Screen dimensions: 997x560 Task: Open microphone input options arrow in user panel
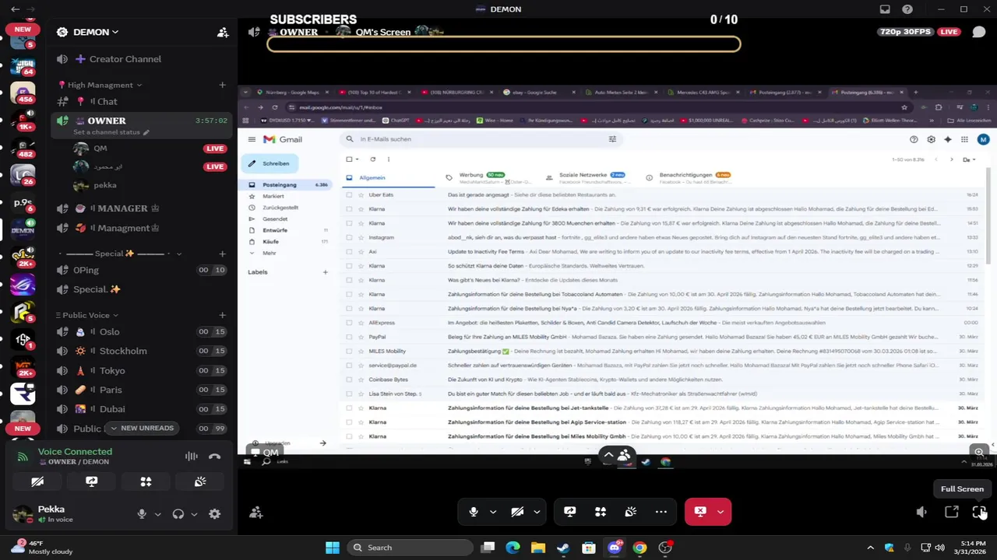(157, 514)
